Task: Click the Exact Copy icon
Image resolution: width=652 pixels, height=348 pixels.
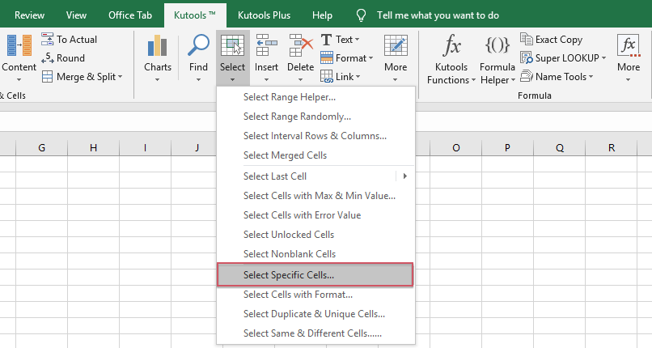Action: [x=527, y=39]
